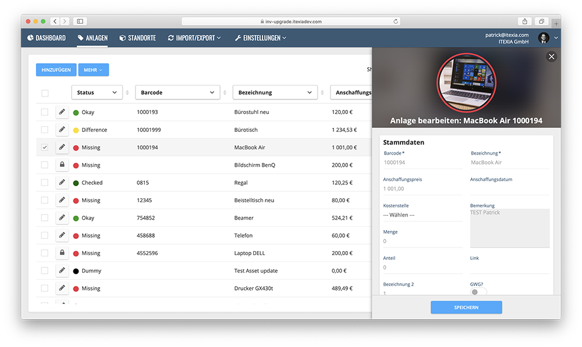This screenshot has height=347, width=582.
Task: Click the edit pencil for Drucker GX430t
Action: point(62,288)
